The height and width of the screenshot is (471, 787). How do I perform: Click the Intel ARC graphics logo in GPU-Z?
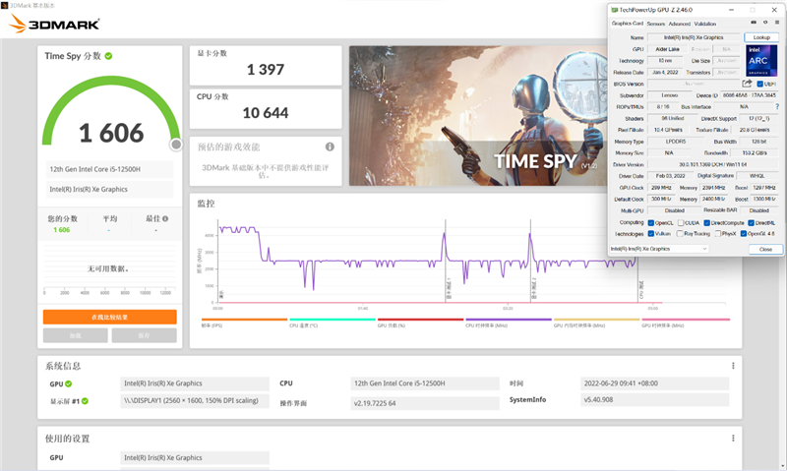(761, 60)
